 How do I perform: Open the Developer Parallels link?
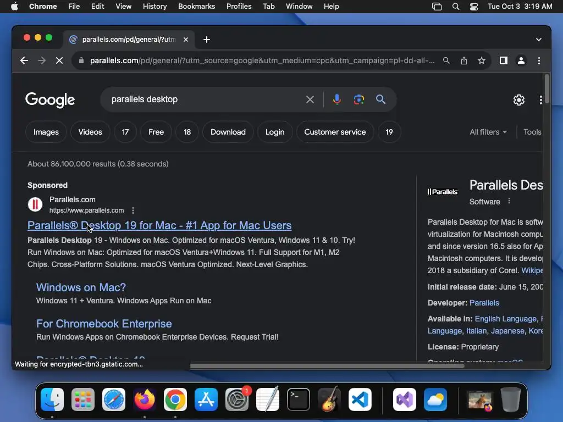pos(484,303)
